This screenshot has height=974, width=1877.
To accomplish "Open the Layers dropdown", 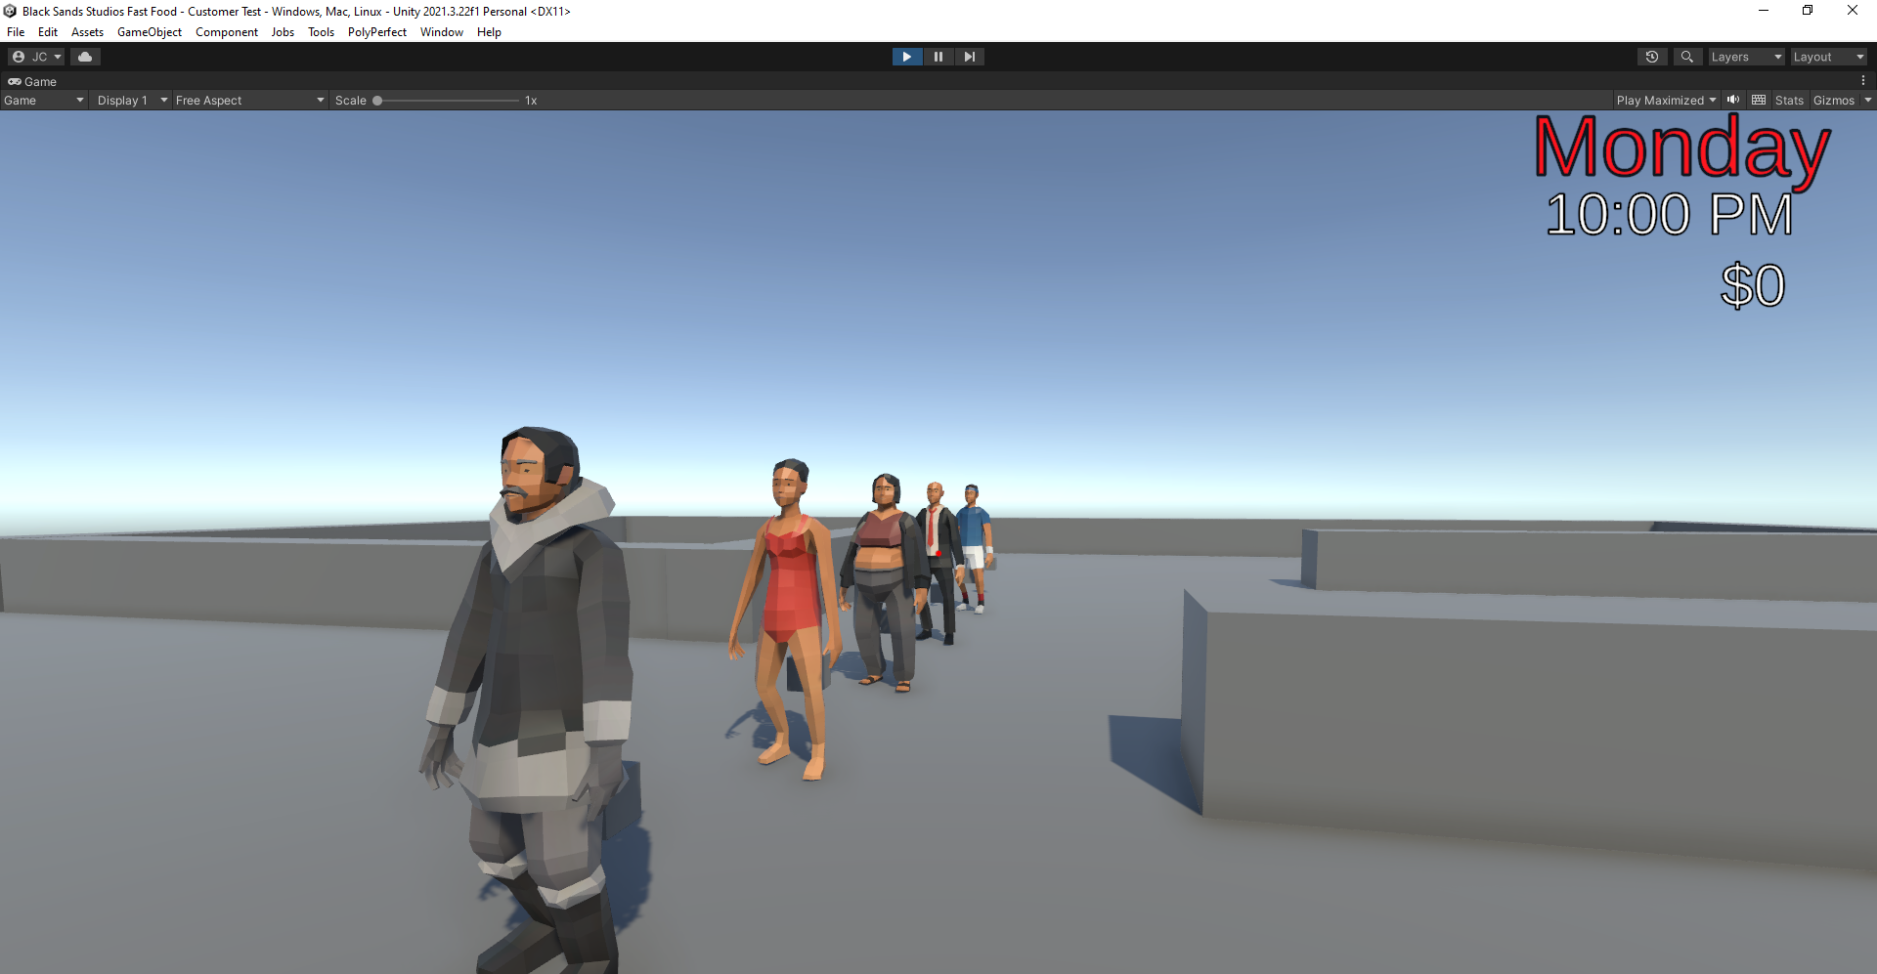I will click(1746, 57).
